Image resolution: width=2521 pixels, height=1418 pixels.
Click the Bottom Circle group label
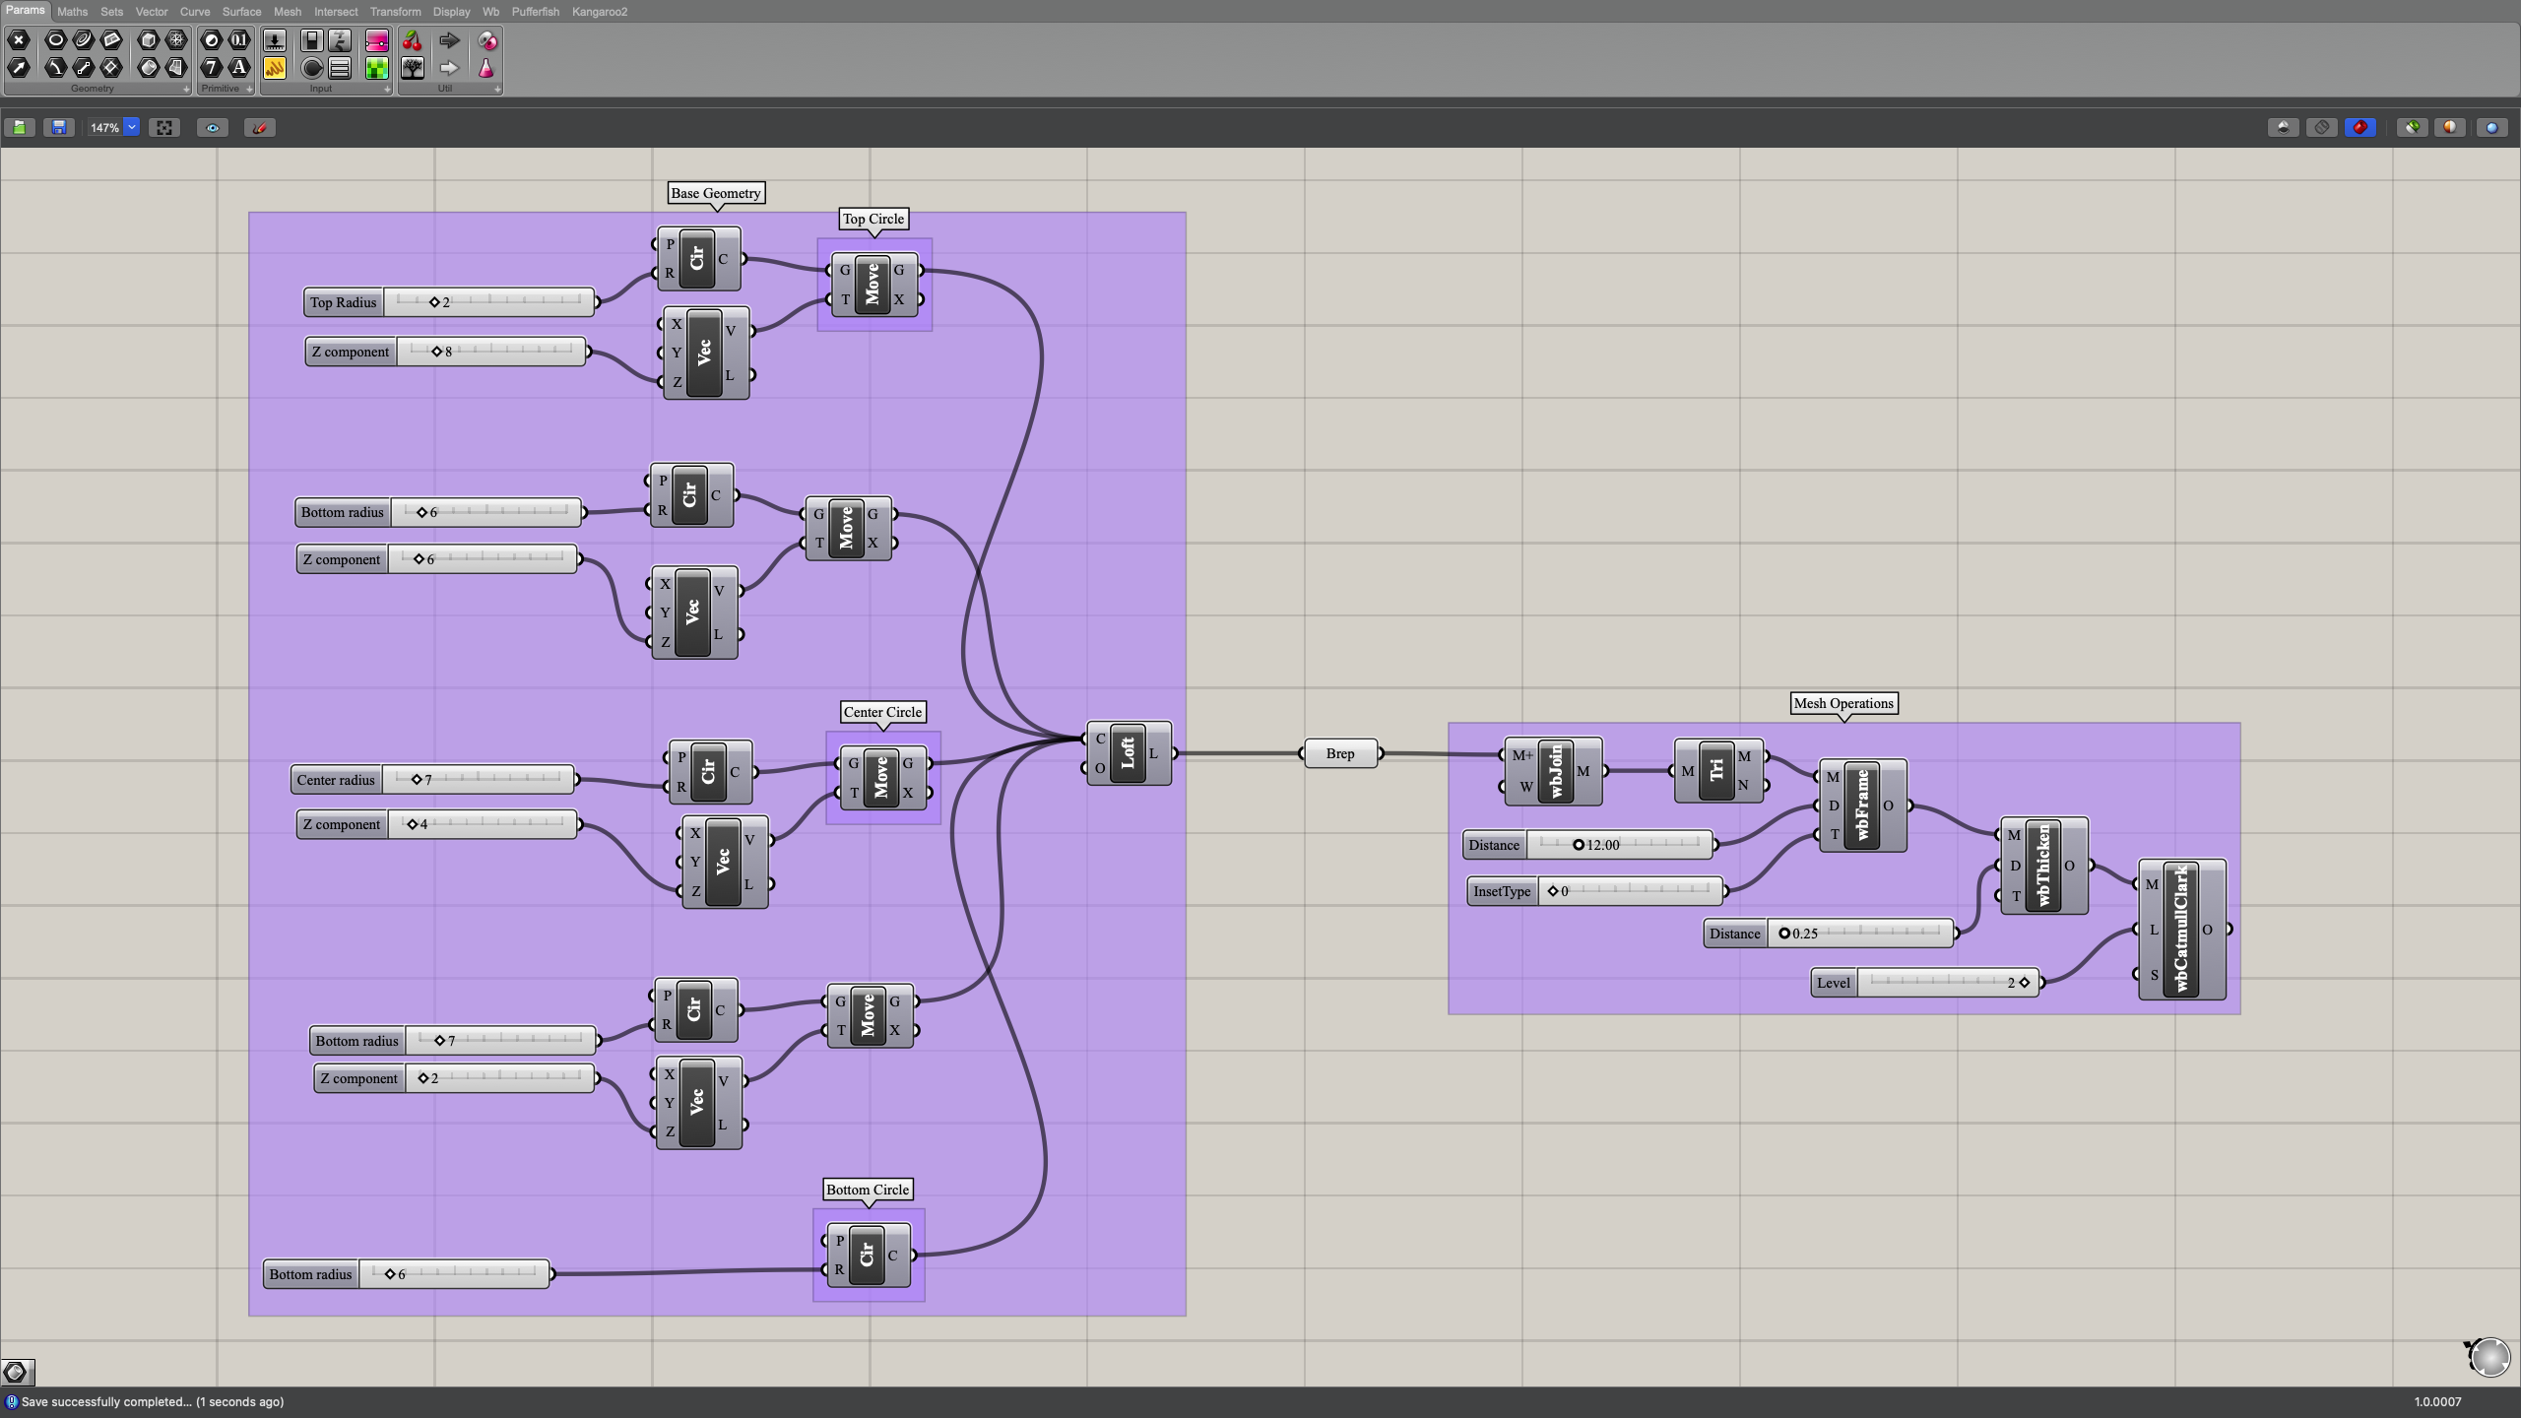tap(868, 1190)
